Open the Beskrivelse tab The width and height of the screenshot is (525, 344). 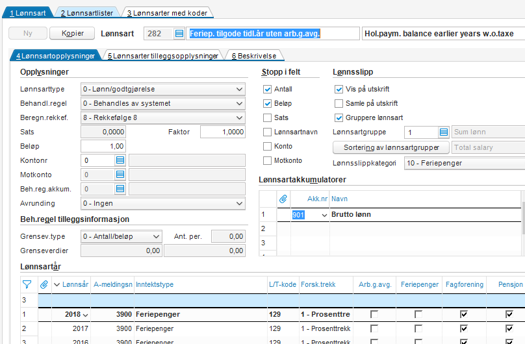coord(254,56)
